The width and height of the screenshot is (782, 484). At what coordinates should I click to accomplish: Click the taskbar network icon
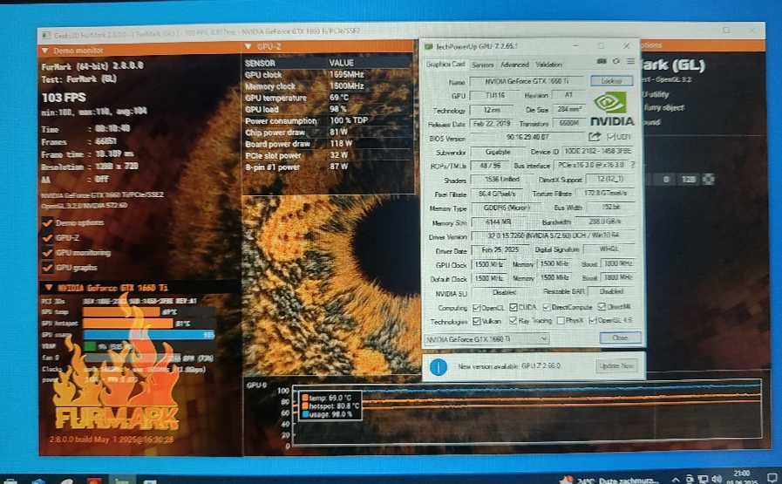pos(703,480)
